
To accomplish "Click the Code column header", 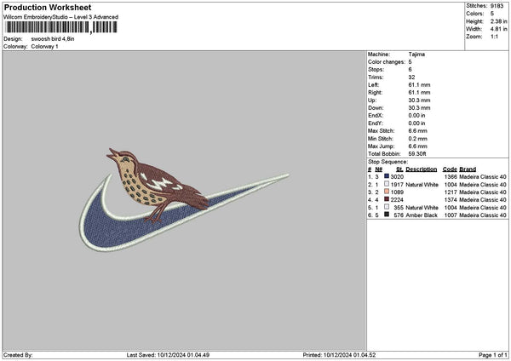I will click(450, 169).
